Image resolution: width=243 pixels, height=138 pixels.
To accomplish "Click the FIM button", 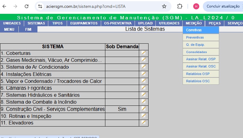I will [28, 30].
